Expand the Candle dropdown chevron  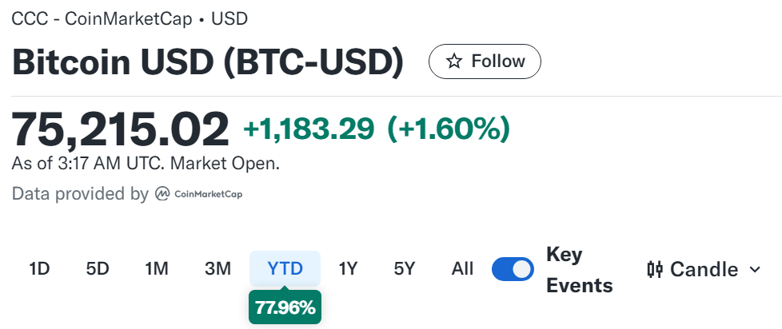point(755,269)
